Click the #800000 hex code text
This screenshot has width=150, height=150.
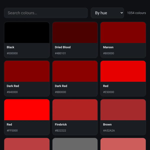pyautogui.click(x=108, y=53)
